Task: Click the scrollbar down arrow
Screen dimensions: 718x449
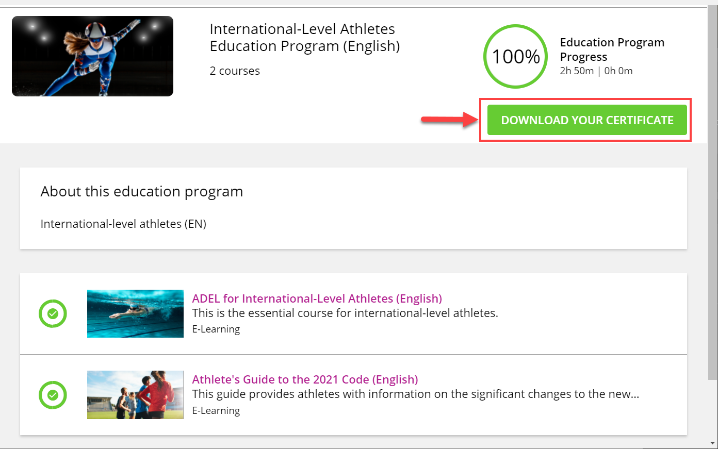Action: (713, 443)
